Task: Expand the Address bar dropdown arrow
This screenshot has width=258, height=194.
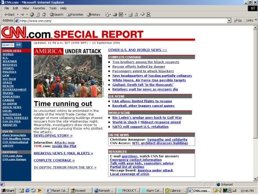Action: [229, 21]
